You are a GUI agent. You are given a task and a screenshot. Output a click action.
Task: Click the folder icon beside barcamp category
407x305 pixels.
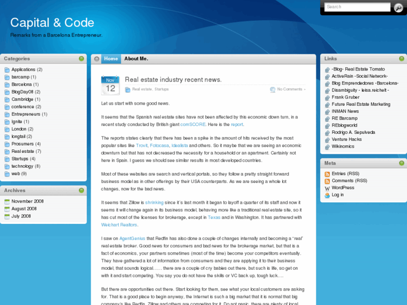point(7,77)
